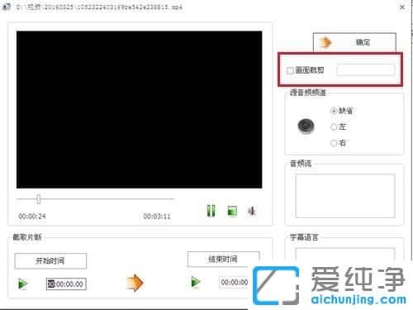Viewport: 413px width, 310px height.
Task: Click the video seek slider handle
Action: click(x=39, y=199)
